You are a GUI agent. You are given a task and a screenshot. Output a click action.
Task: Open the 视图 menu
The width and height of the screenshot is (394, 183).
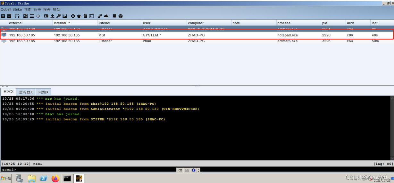tap(28, 10)
